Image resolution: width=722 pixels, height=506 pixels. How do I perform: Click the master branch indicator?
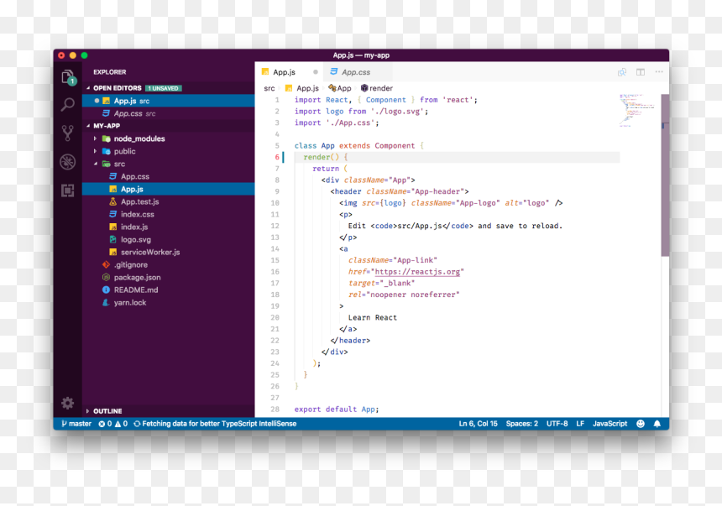76,424
